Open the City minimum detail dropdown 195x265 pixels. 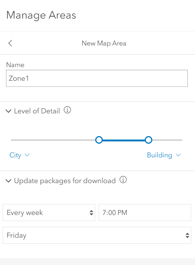click(x=20, y=155)
